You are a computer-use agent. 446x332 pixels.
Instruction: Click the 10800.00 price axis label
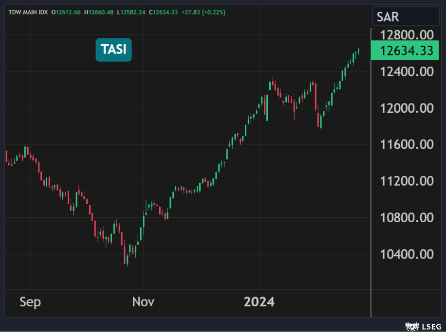[x=407, y=217]
